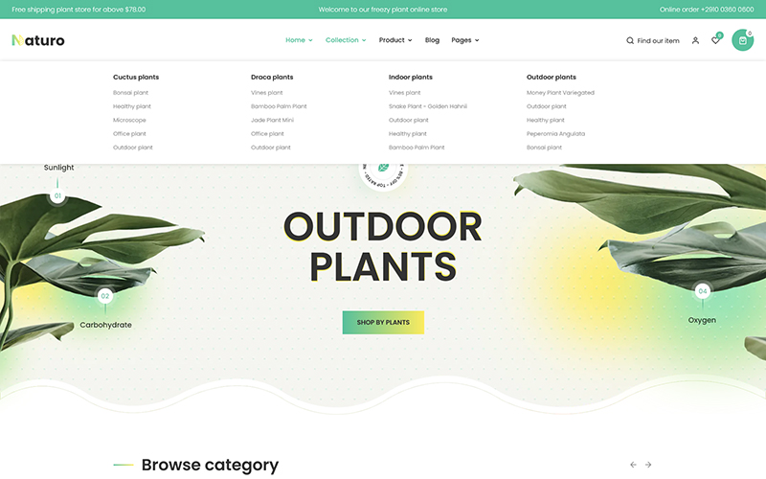Expand the Product dropdown menu
The image size is (766, 479).
click(395, 40)
